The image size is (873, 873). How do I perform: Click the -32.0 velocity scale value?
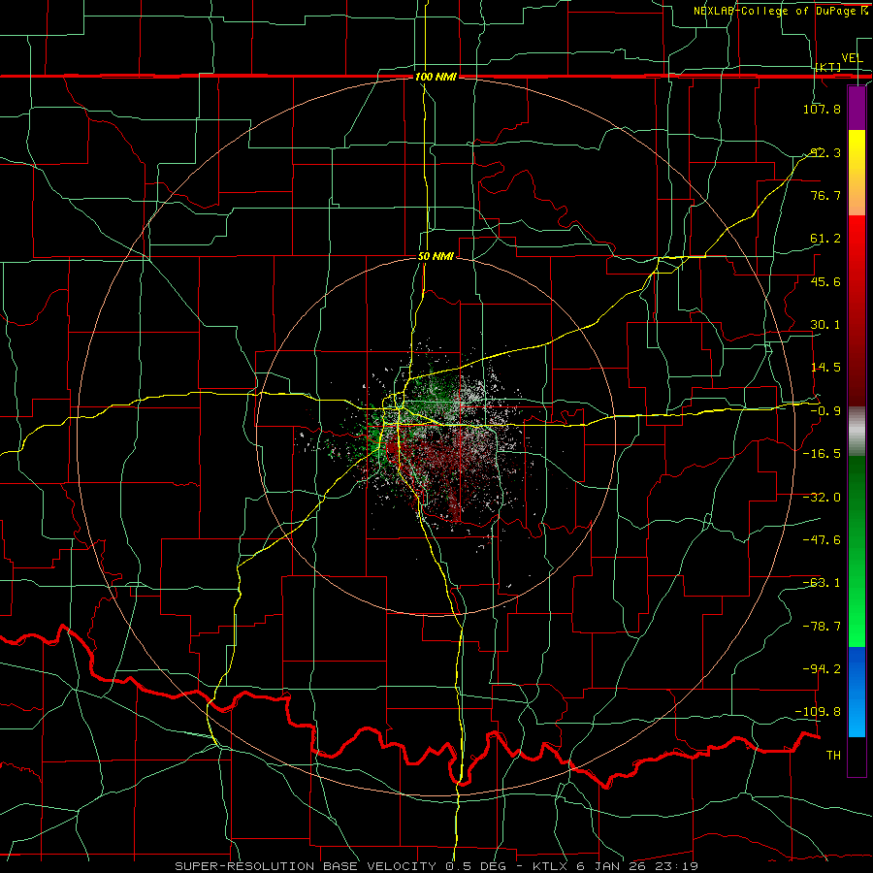click(822, 498)
